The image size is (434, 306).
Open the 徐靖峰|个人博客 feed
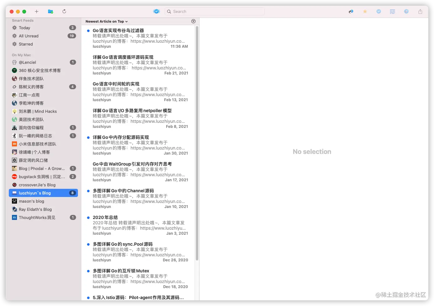pyautogui.click(x=43, y=152)
